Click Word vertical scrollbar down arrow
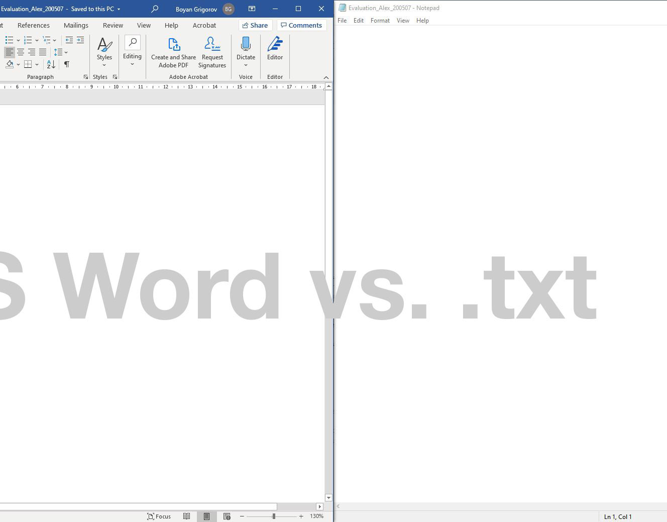The height and width of the screenshot is (522, 667). (x=328, y=498)
